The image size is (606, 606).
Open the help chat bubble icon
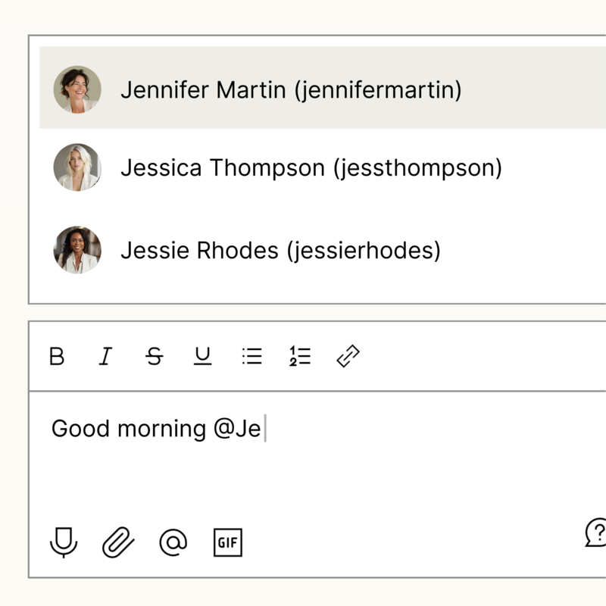tap(595, 533)
